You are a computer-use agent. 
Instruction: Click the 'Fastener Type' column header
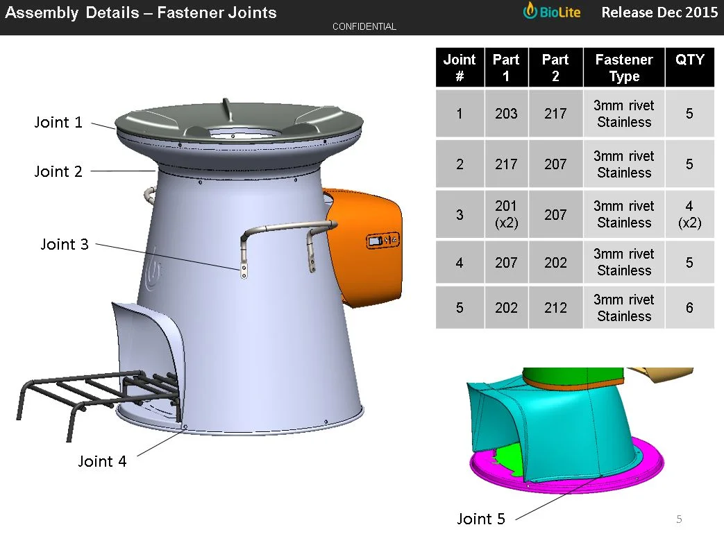point(624,67)
